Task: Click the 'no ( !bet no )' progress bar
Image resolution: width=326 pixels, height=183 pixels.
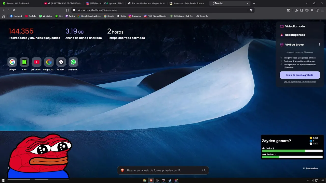Action: (292, 157)
